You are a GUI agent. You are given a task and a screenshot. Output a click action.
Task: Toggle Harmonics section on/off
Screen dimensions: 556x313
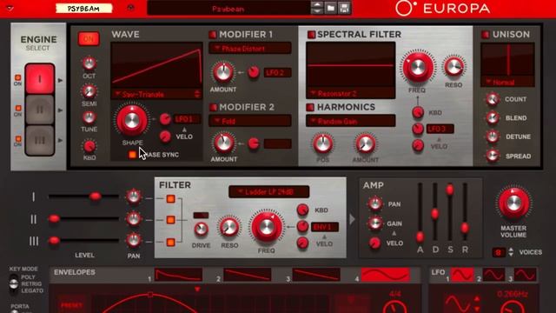(310, 107)
